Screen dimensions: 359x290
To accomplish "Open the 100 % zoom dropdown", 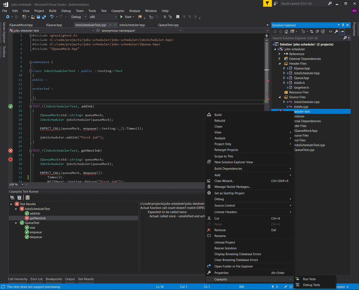I will click(16, 184).
